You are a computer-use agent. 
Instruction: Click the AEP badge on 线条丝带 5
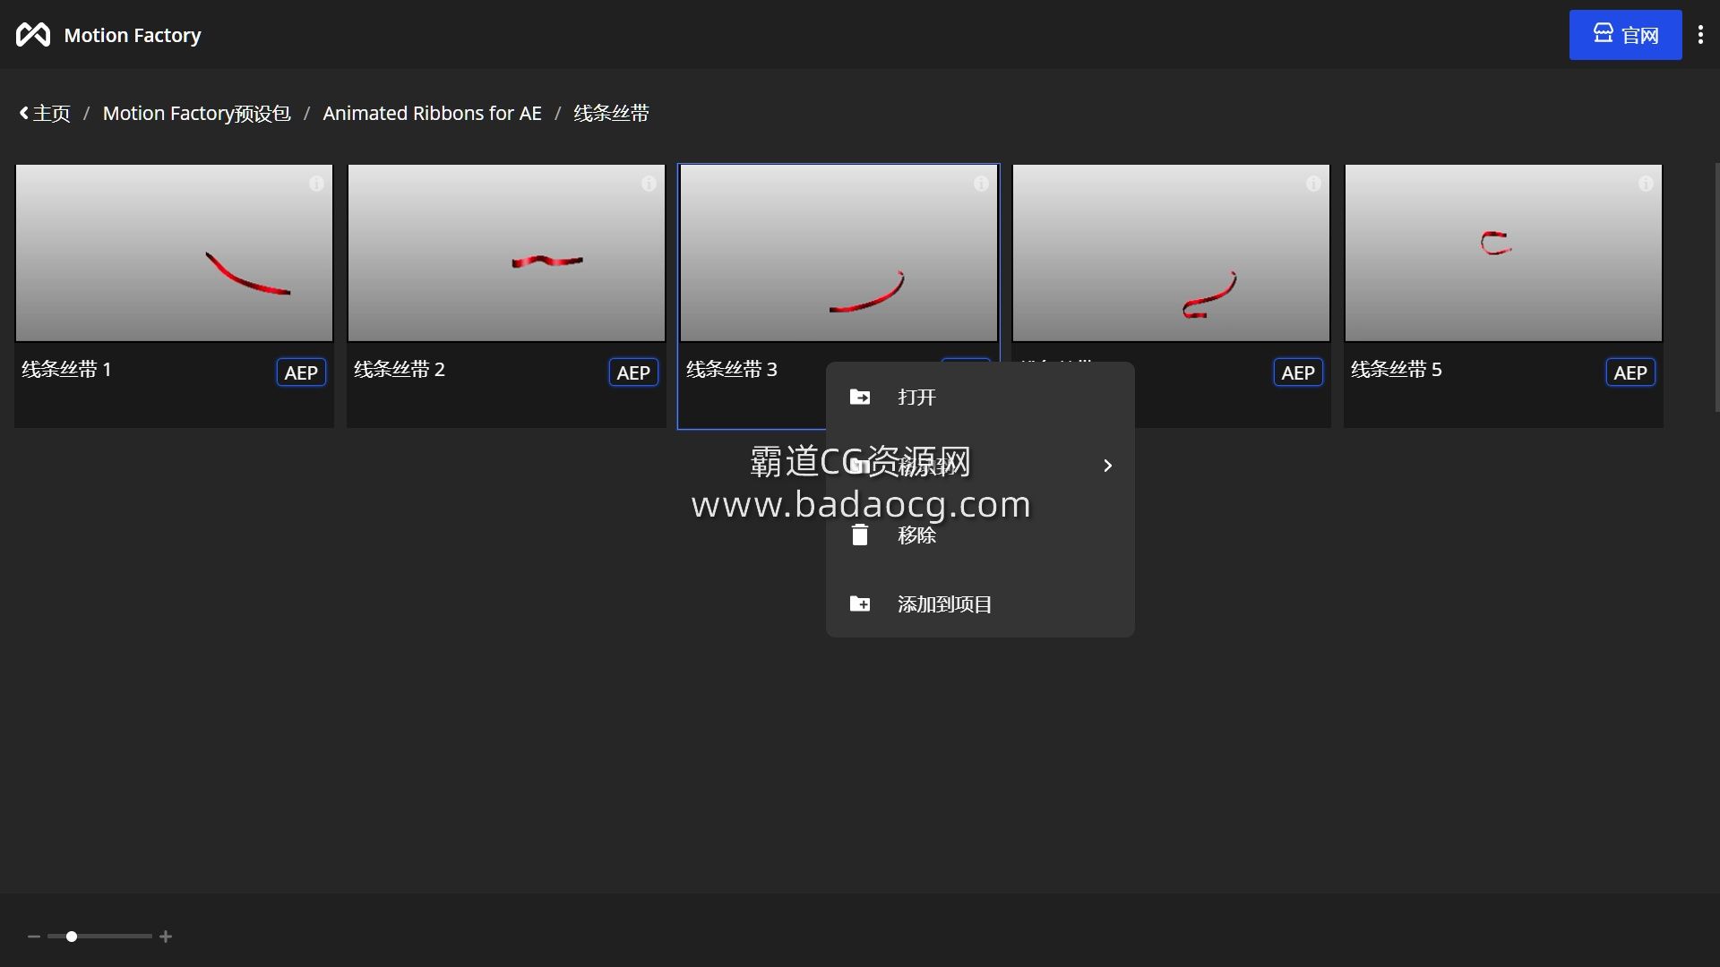pyautogui.click(x=1630, y=372)
